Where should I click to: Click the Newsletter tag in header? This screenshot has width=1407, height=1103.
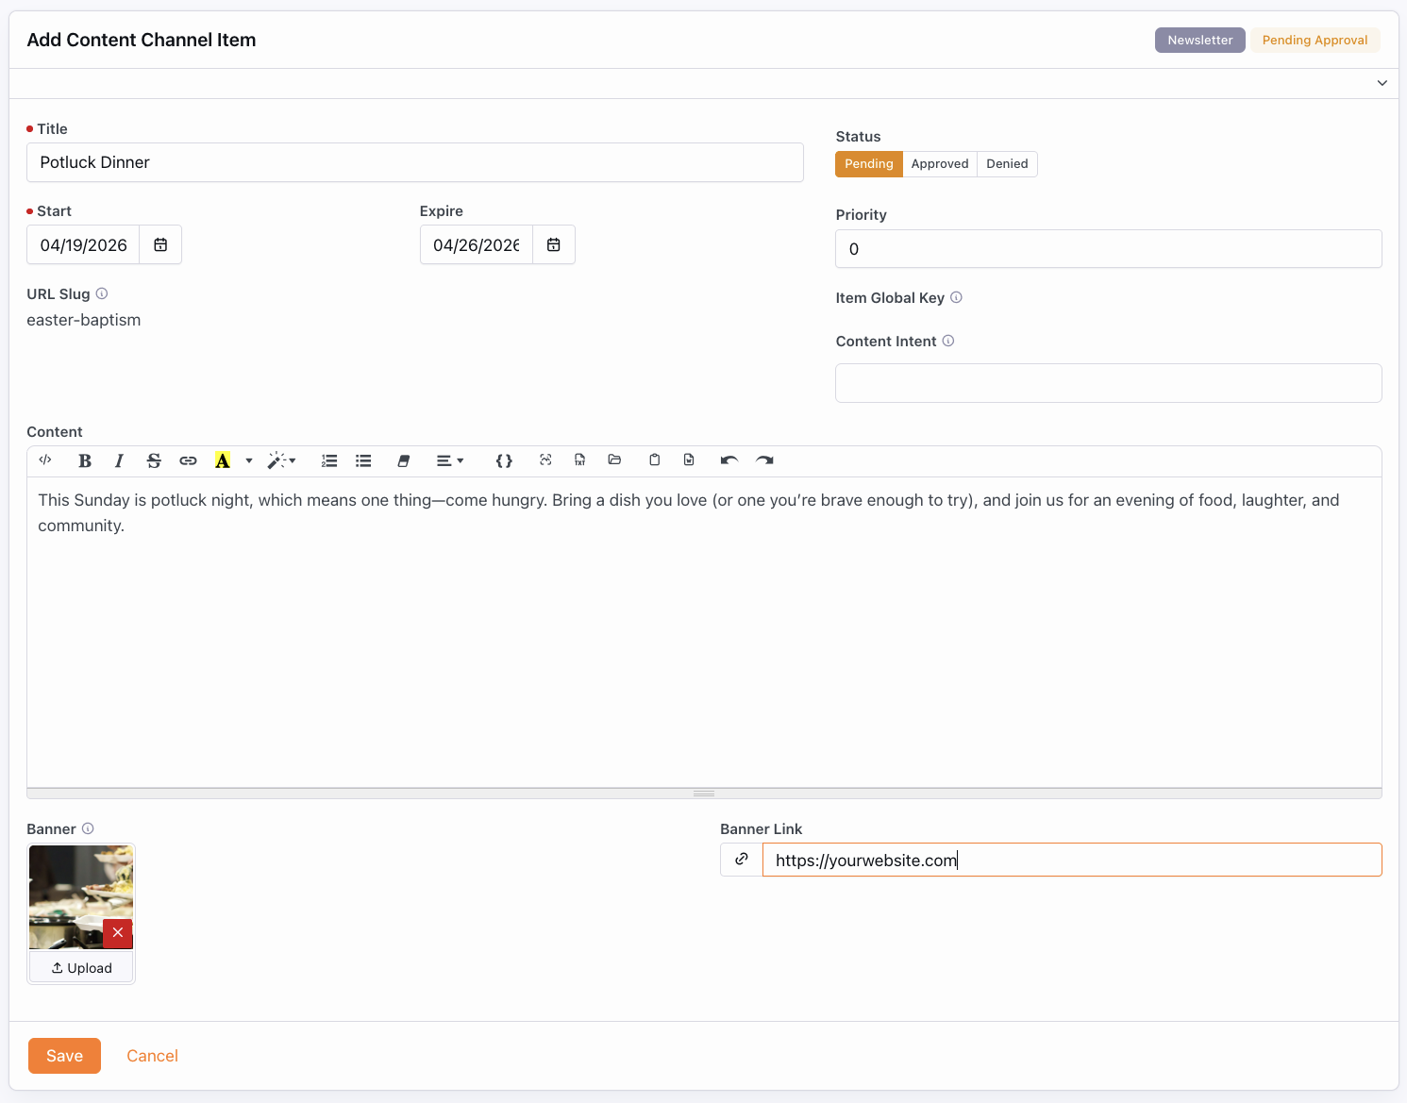pos(1199,41)
